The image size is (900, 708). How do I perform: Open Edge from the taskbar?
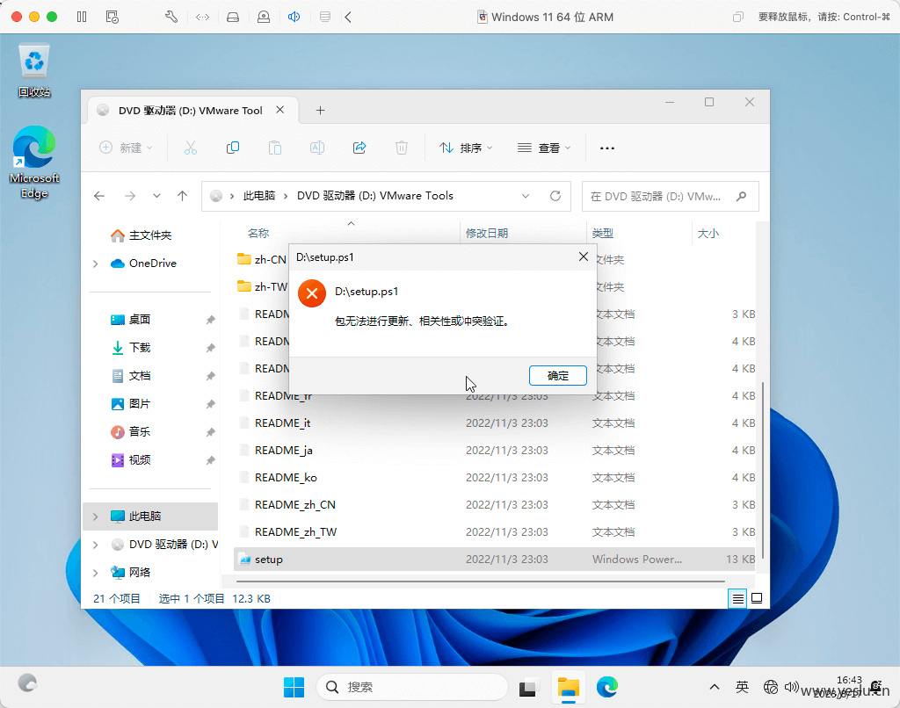[606, 687]
